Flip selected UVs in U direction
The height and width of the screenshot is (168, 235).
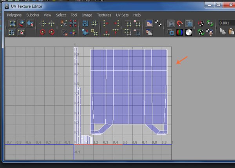click(x=43, y=23)
